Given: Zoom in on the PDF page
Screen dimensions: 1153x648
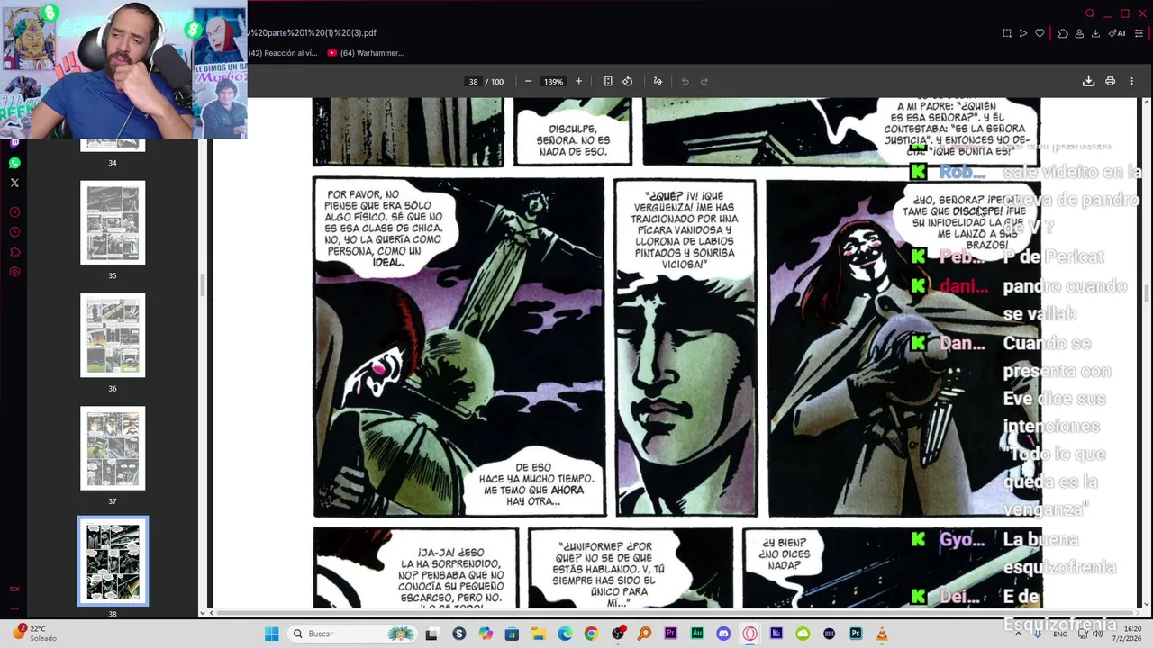Looking at the screenshot, I should tap(578, 81).
